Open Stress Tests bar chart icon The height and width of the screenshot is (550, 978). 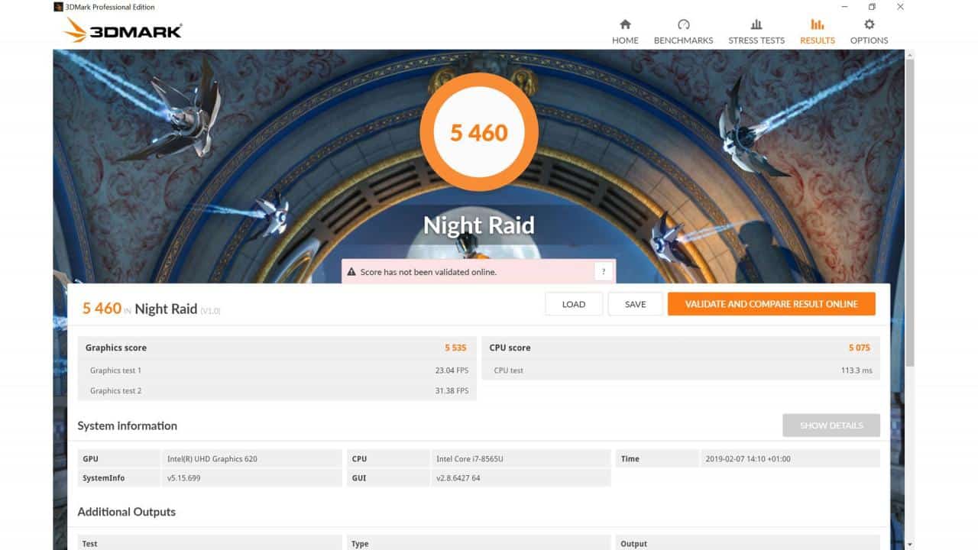coord(756,24)
